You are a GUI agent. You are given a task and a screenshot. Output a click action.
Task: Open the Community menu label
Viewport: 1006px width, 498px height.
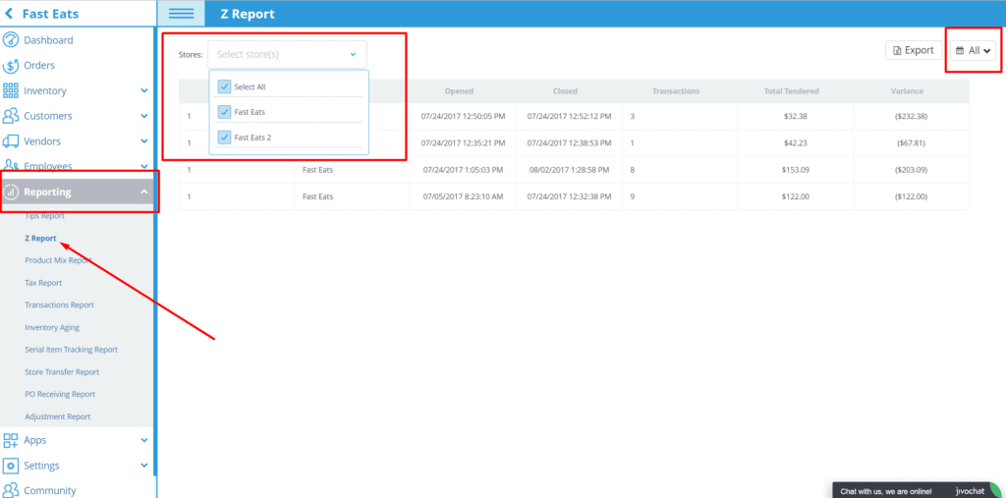pos(50,490)
